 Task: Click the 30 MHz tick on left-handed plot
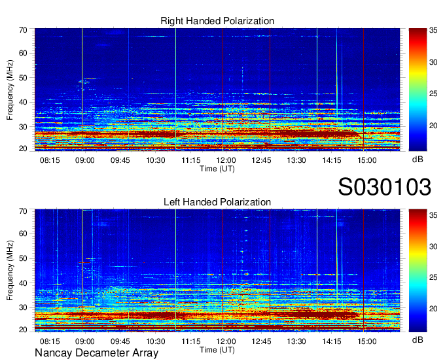click(x=23, y=307)
